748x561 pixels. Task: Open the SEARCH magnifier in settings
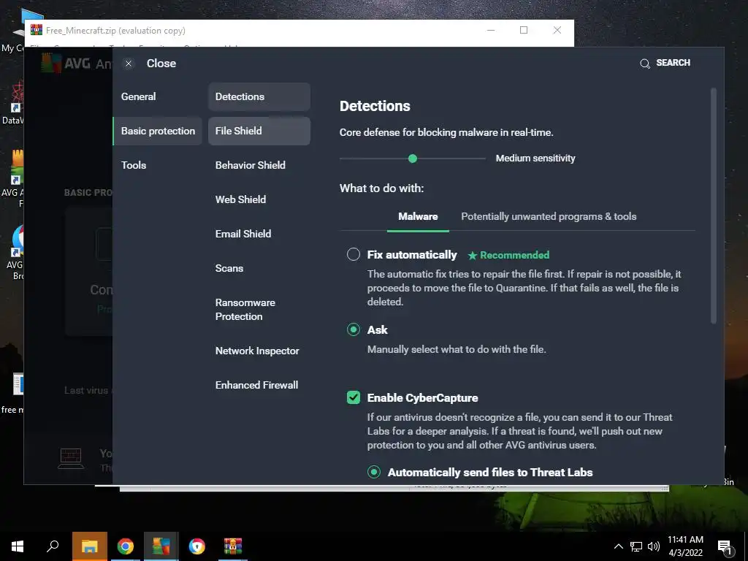[x=644, y=64]
